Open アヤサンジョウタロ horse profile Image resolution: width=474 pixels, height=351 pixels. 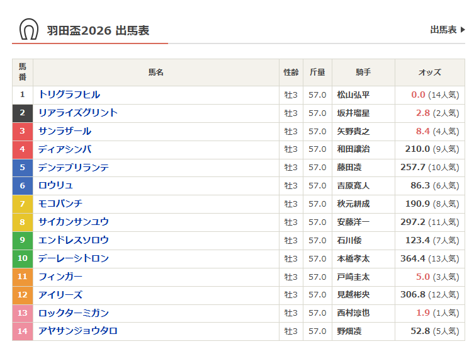[78, 331]
